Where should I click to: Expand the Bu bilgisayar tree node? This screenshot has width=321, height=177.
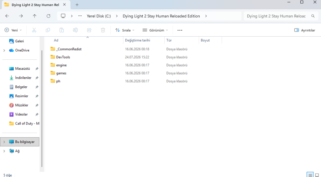[x=4, y=142]
